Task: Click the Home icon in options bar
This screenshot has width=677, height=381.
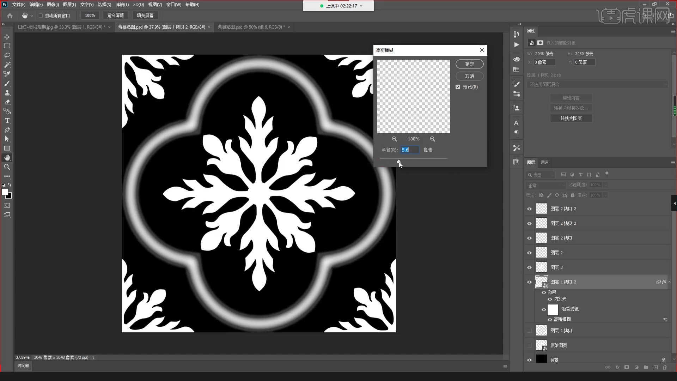Action: pyautogui.click(x=10, y=16)
